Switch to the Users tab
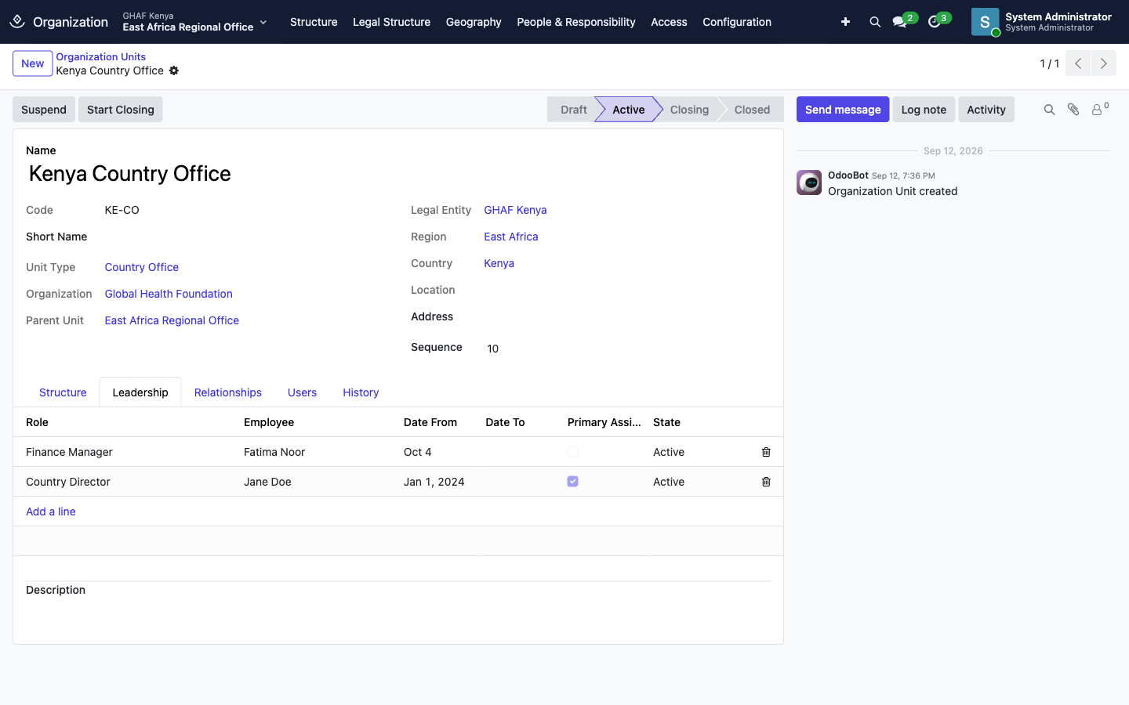This screenshot has height=705, width=1129. [302, 392]
